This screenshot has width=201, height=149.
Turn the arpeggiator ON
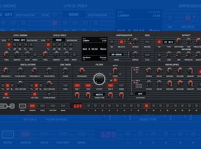coord(111,42)
